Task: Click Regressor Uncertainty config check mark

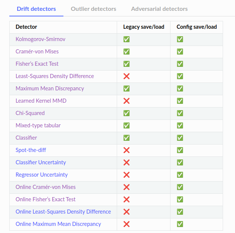Action: point(180,175)
